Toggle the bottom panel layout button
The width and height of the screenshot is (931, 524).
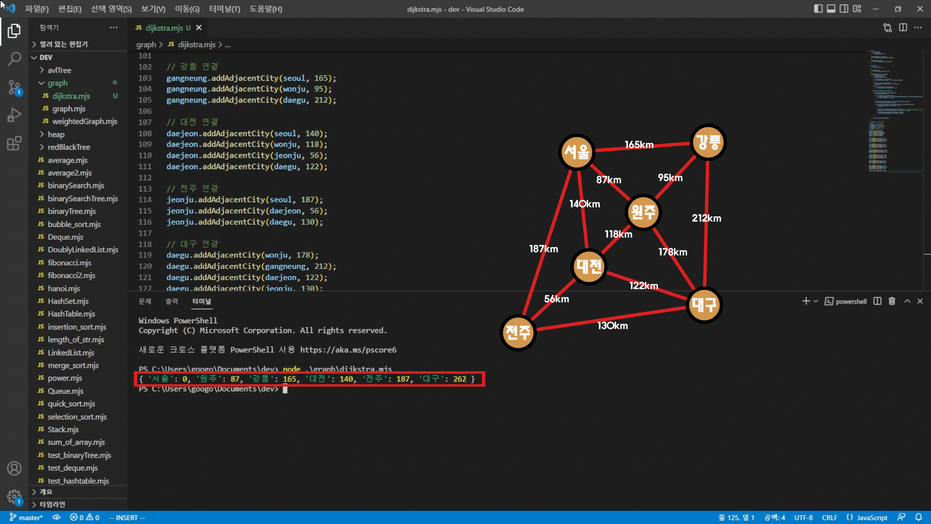coord(831,9)
